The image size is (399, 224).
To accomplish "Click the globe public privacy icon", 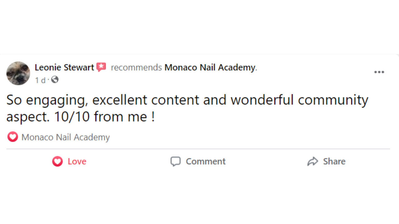I will (x=55, y=80).
